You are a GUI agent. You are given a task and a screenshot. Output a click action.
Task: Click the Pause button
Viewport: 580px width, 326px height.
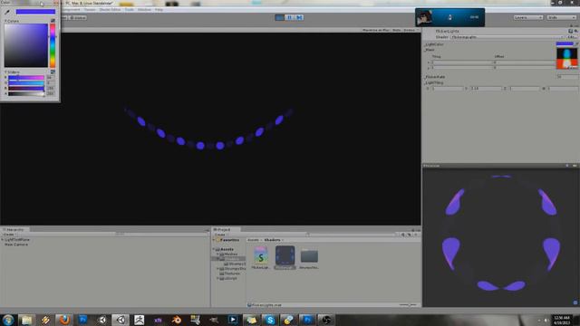coord(289,17)
